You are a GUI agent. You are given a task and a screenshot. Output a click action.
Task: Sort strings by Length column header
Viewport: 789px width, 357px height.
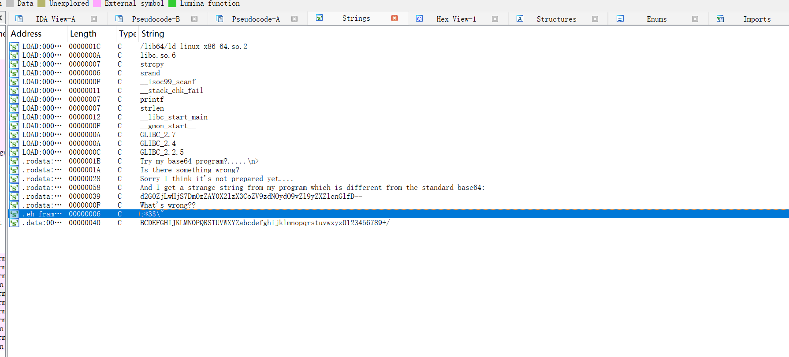83,33
